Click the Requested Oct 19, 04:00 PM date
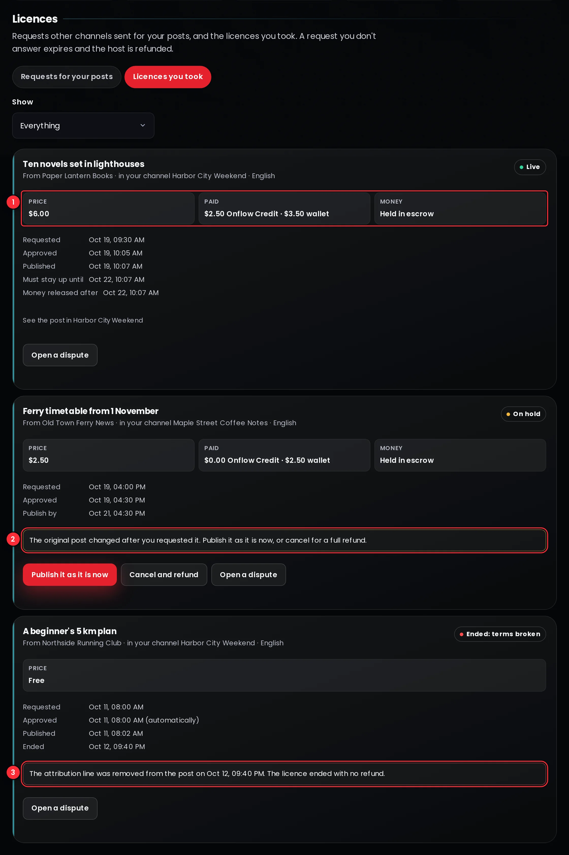 (117, 486)
